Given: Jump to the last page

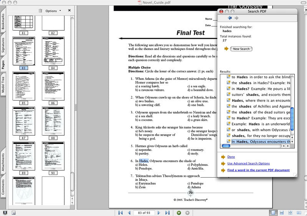Looking at the screenshot, I should 167,213.
